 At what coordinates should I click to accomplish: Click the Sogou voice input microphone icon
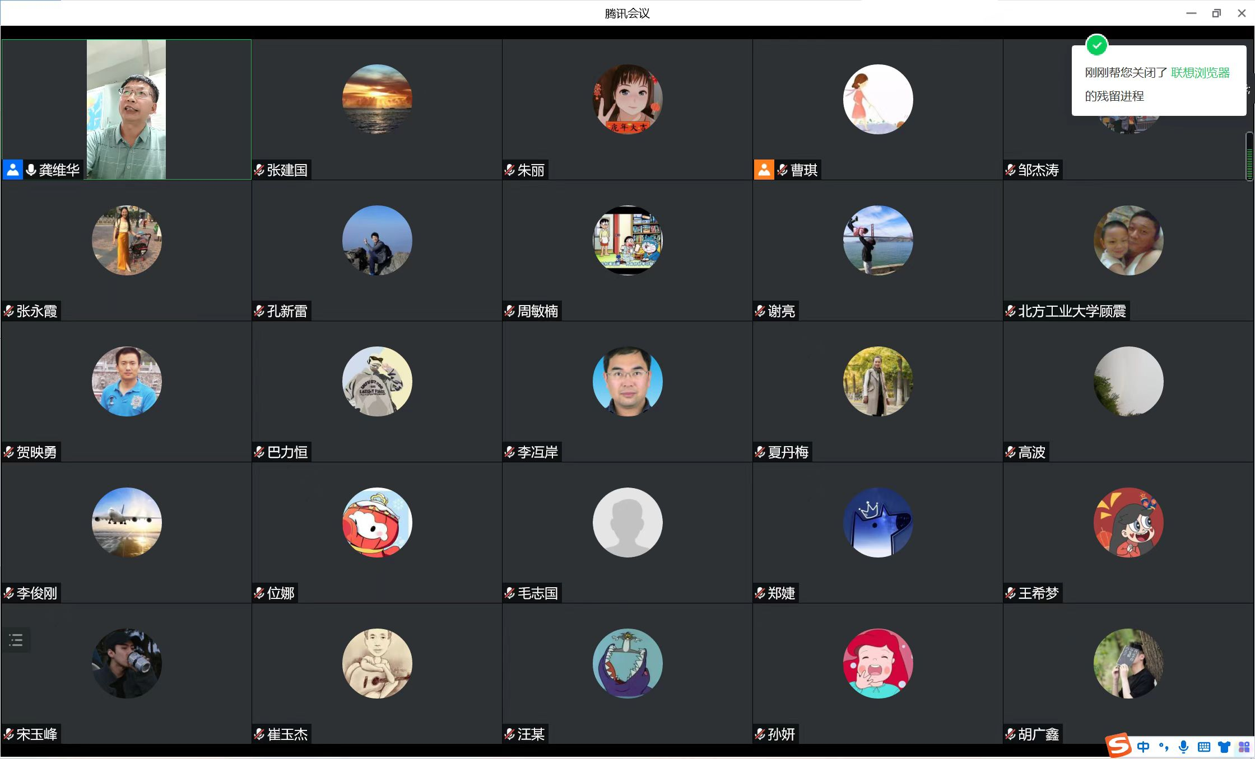click(1183, 747)
